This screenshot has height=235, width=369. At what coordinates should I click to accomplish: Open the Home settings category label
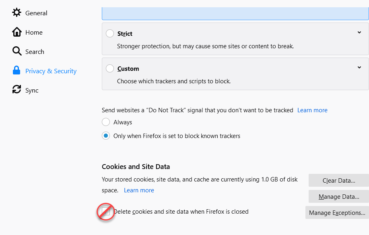point(34,32)
